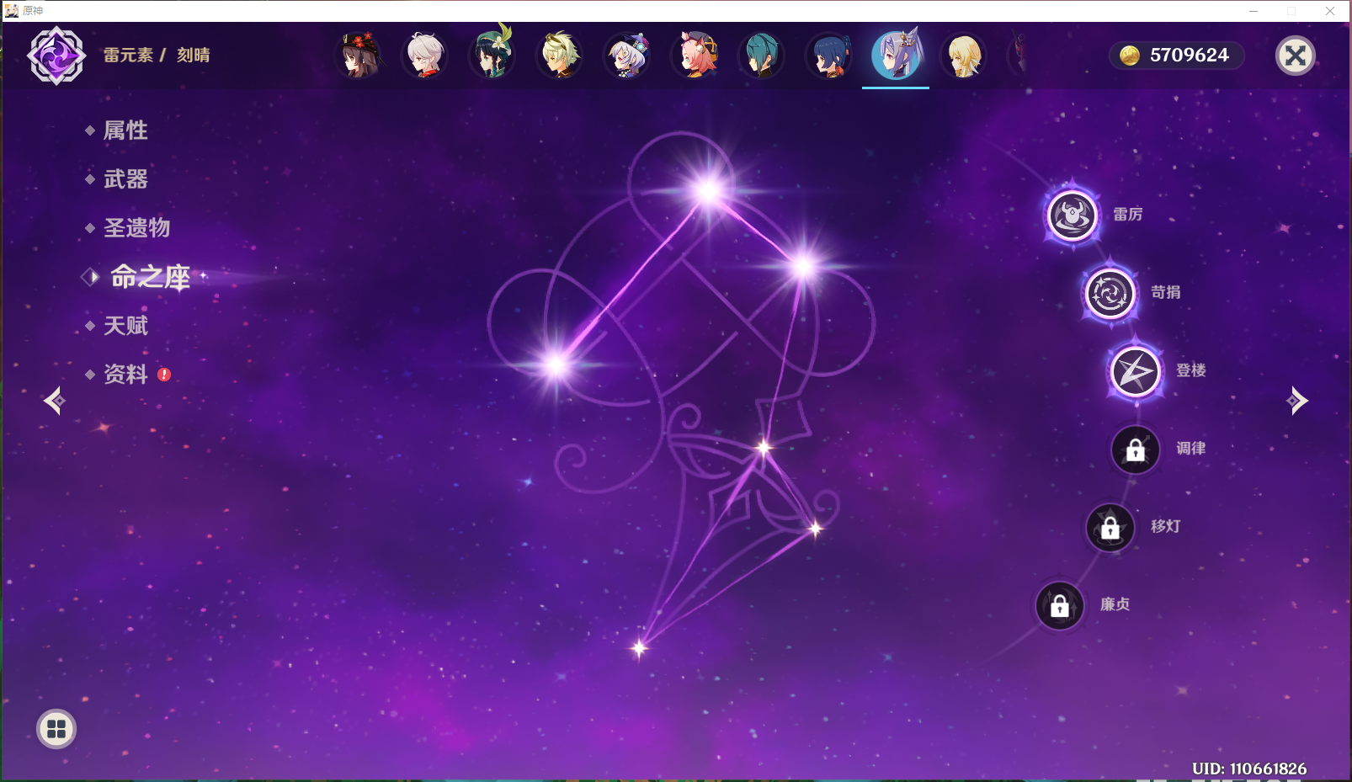Open the 武器 weapon tab
The height and width of the screenshot is (782, 1352).
pos(125,179)
